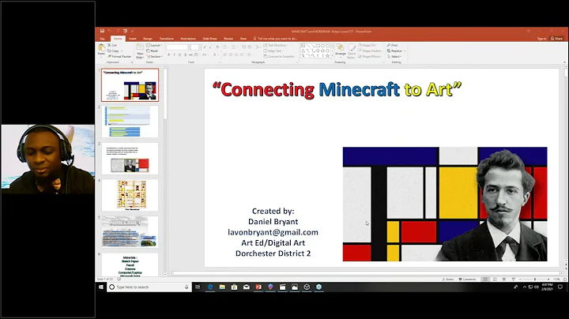Switch to the Transitions tab
Screen dimensions: 569x319
pyautogui.click(x=167, y=39)
